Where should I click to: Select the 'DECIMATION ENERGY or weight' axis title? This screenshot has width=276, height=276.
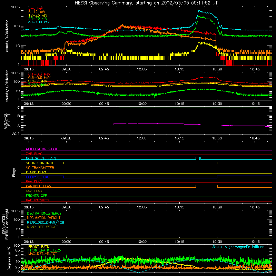(5, 224)
